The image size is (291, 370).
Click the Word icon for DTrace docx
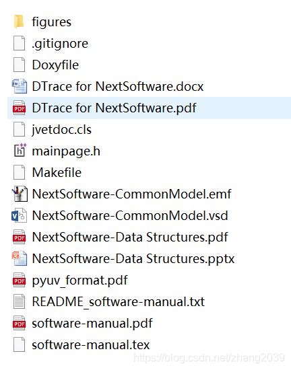pos(19,86)
